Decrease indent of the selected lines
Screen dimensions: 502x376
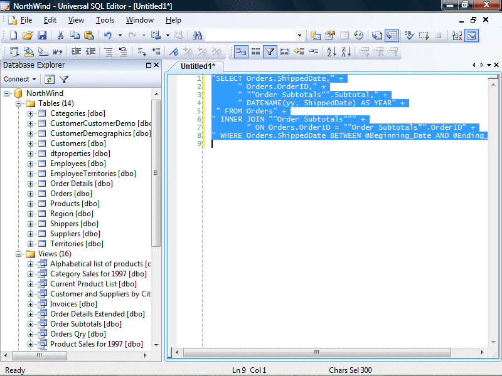pyautogui.click(x=90, y=51)
